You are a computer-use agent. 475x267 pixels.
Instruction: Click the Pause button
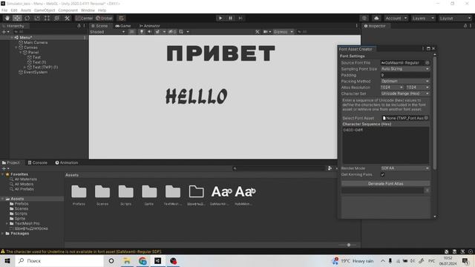coord(230,18)
